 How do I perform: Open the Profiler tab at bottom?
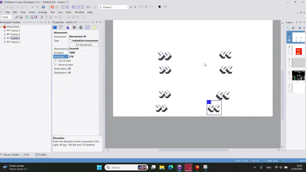[x=41, y=155]
